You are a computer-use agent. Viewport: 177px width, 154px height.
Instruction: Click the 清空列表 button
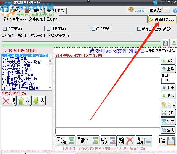point(126,141)
